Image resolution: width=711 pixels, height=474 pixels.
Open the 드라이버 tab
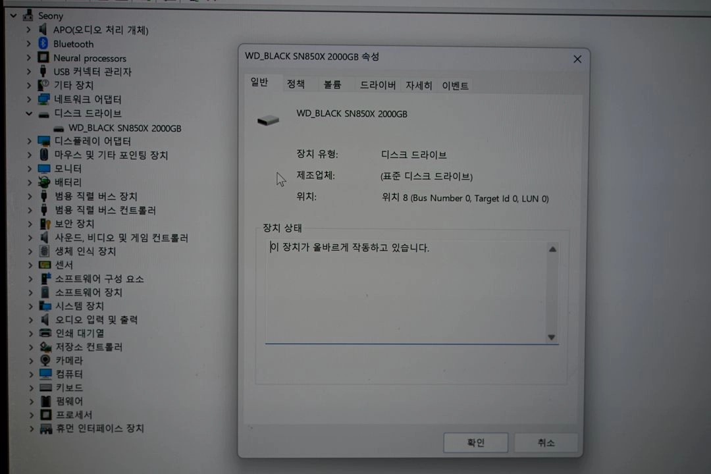(x=377, y=86)
